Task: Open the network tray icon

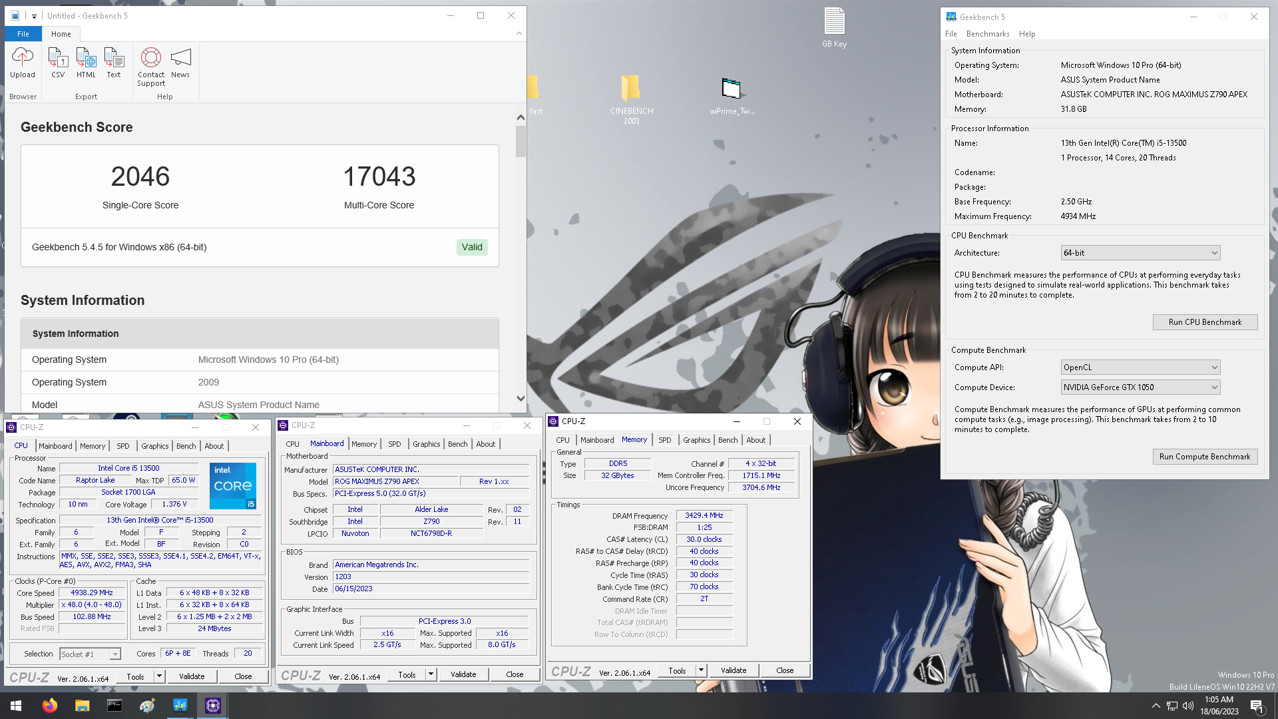Action: click(x=1172, y=706)
